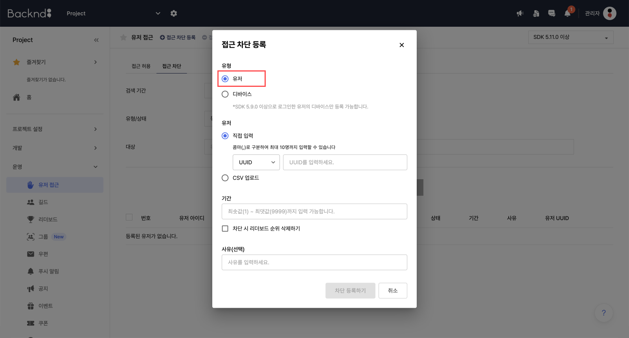Open the chat support icon in header

[x=552, y=13]
